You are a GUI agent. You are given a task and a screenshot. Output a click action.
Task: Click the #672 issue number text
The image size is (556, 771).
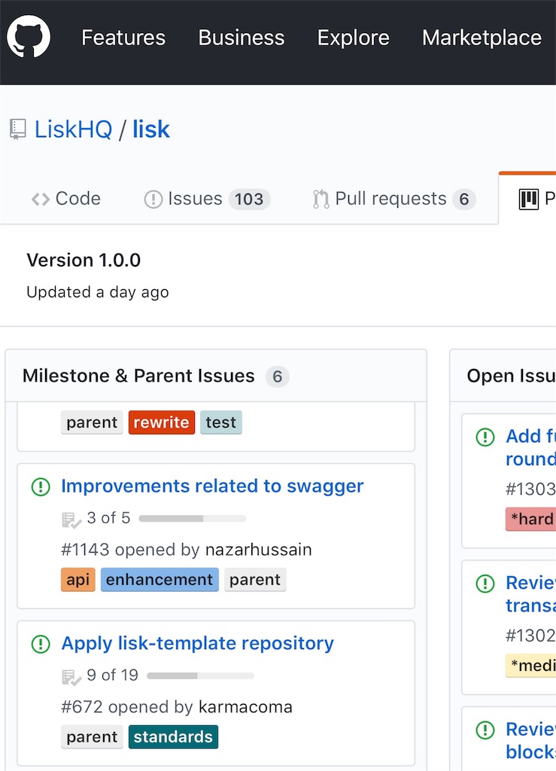click(x=81, y=706)
